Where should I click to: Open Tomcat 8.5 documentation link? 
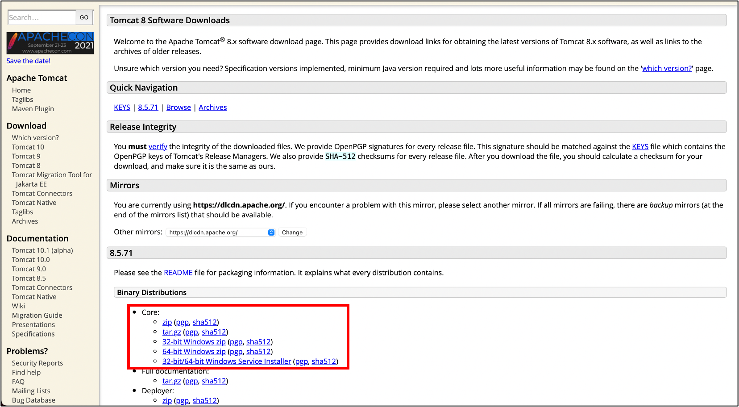point(29,278)
